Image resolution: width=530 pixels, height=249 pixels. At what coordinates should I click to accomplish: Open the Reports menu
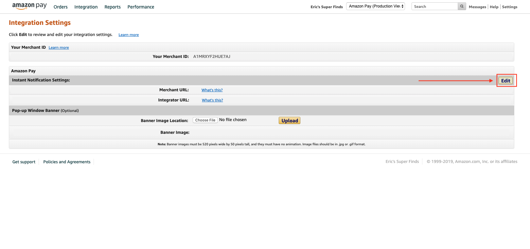point(113,7)
